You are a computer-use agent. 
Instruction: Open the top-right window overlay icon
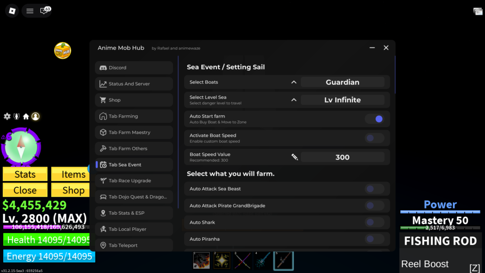(x=478, y=11)
